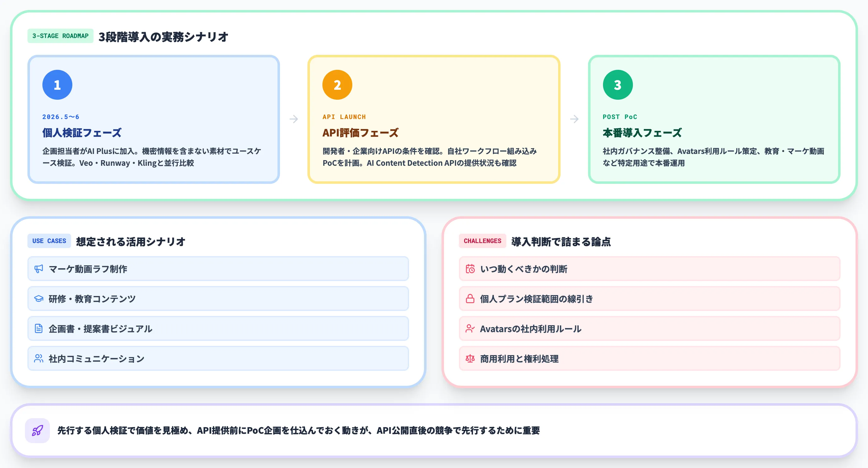Select the いつ動くべきかの判断 challenge row
Viewport: 868px width, 468px height.
click(x=649, y=269)
